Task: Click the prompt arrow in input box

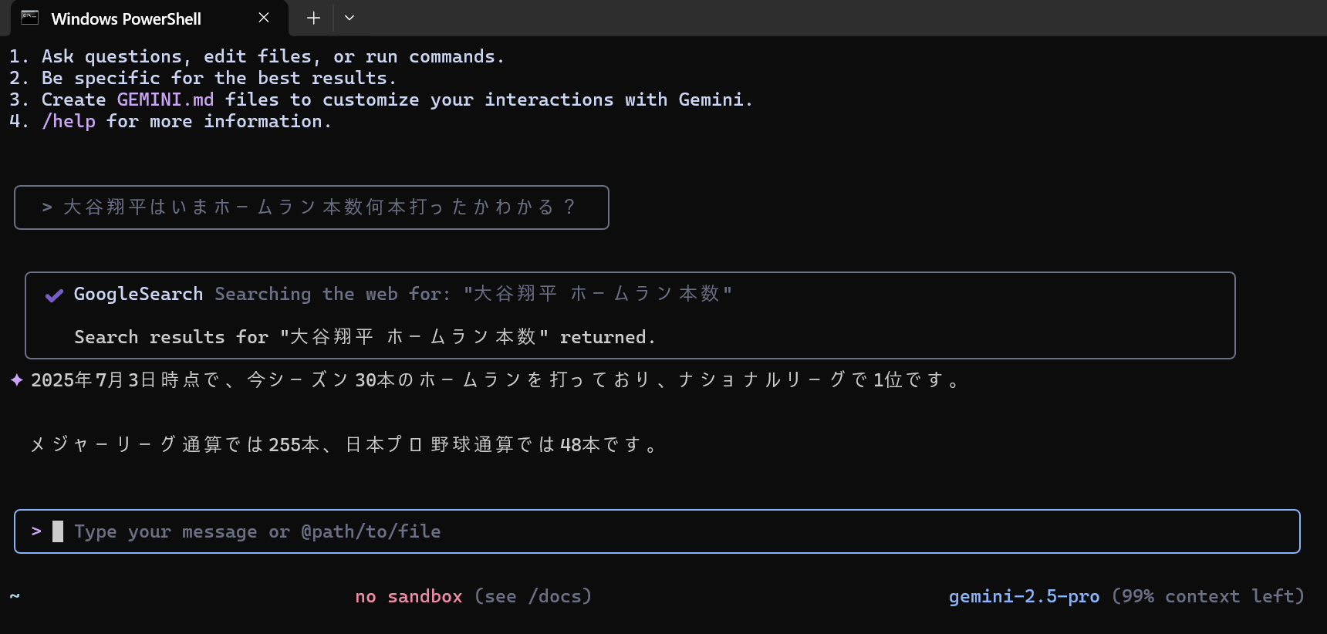Action: 36,531
